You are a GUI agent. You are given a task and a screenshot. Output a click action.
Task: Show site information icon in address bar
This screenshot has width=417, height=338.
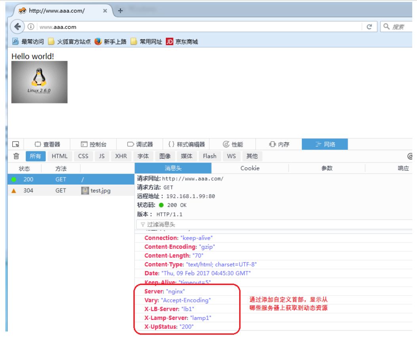coord(31,27)
